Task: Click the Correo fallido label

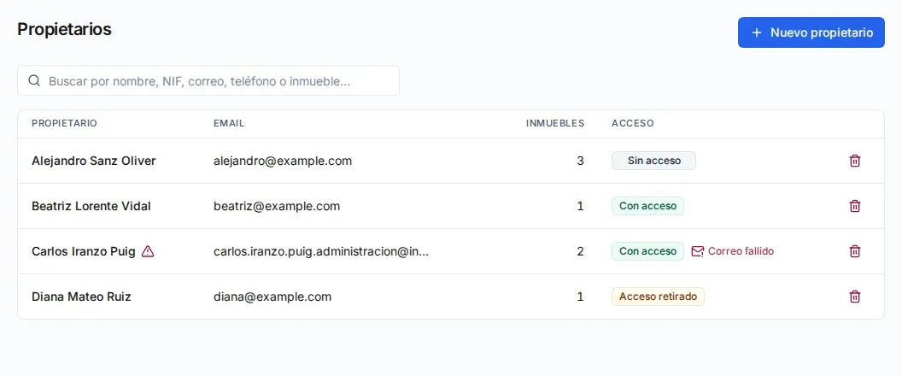Action: click(741, 251)
